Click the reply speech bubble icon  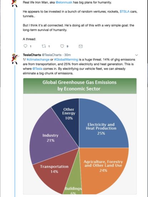pyautogui.click(x=25, y=46)
